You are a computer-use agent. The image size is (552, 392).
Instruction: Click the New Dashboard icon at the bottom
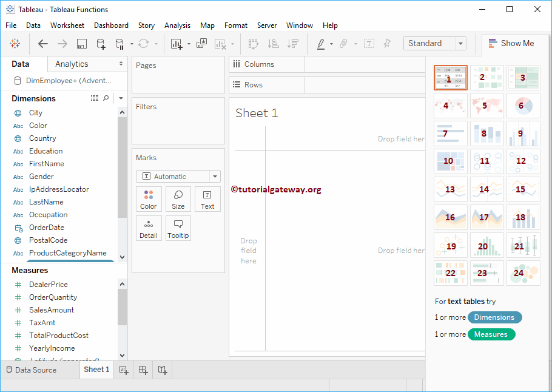click(143, 370)
